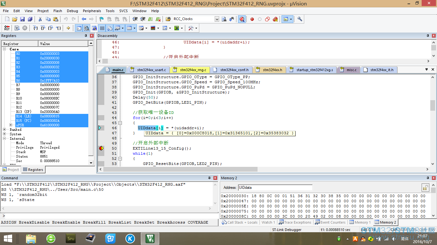Copy selection with the toolbar icon
This screenshot has height=245, width=437.
48,19
